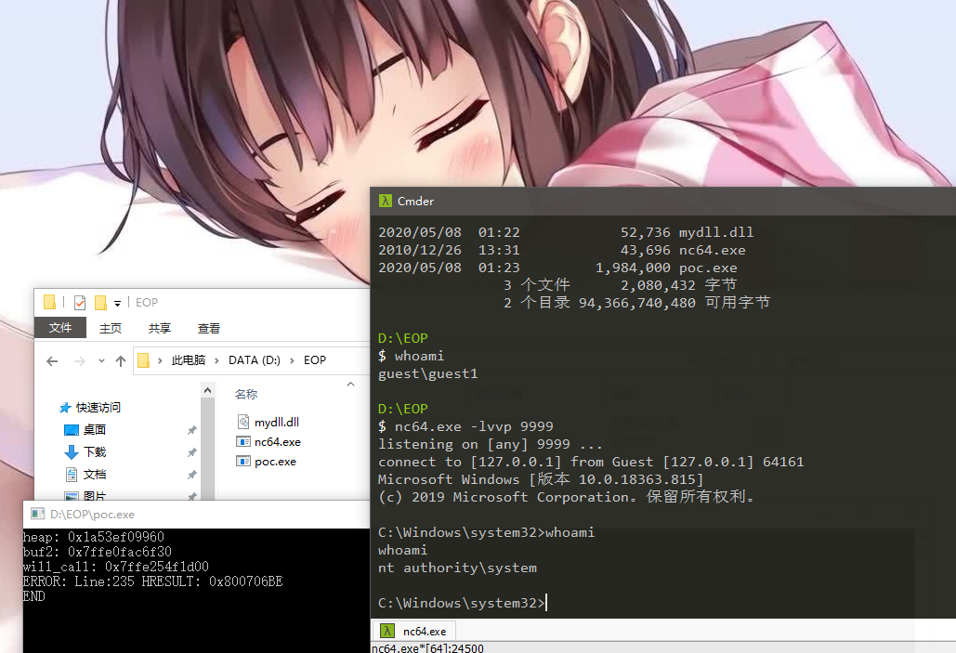Screen dimensions: 956x653
Task: Open the 文件 menu in File Explorer
Action: click(60, 328)
